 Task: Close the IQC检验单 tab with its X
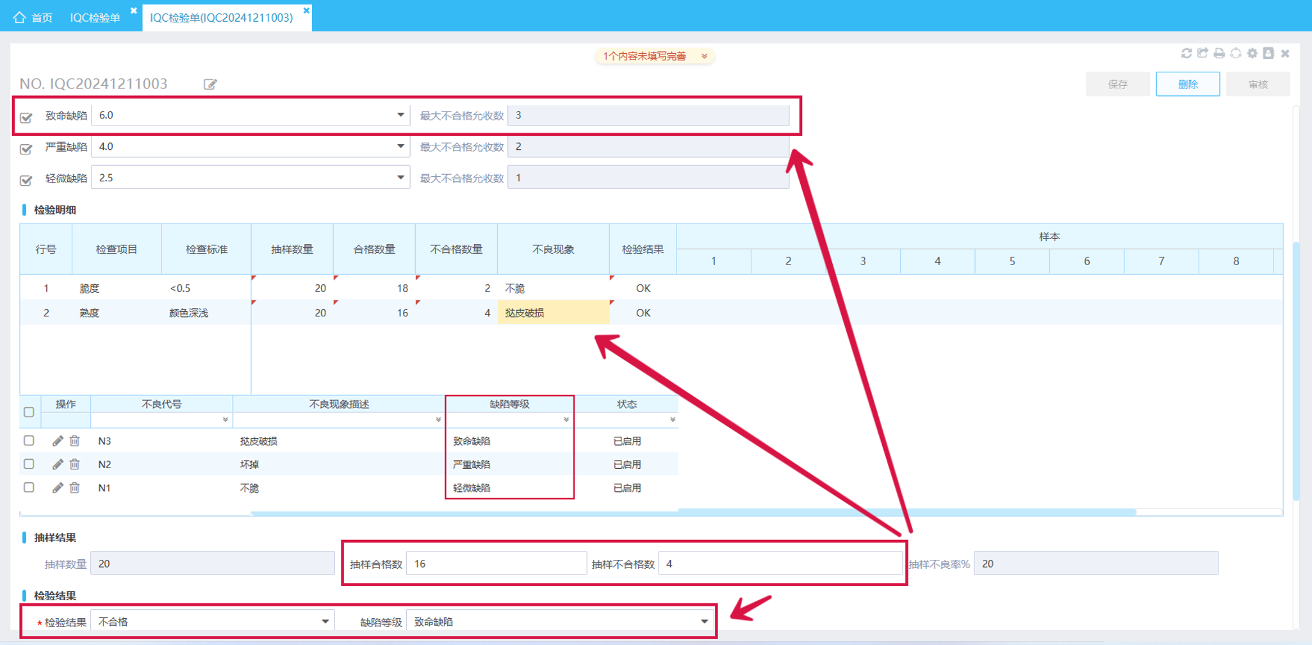(133, 10)
